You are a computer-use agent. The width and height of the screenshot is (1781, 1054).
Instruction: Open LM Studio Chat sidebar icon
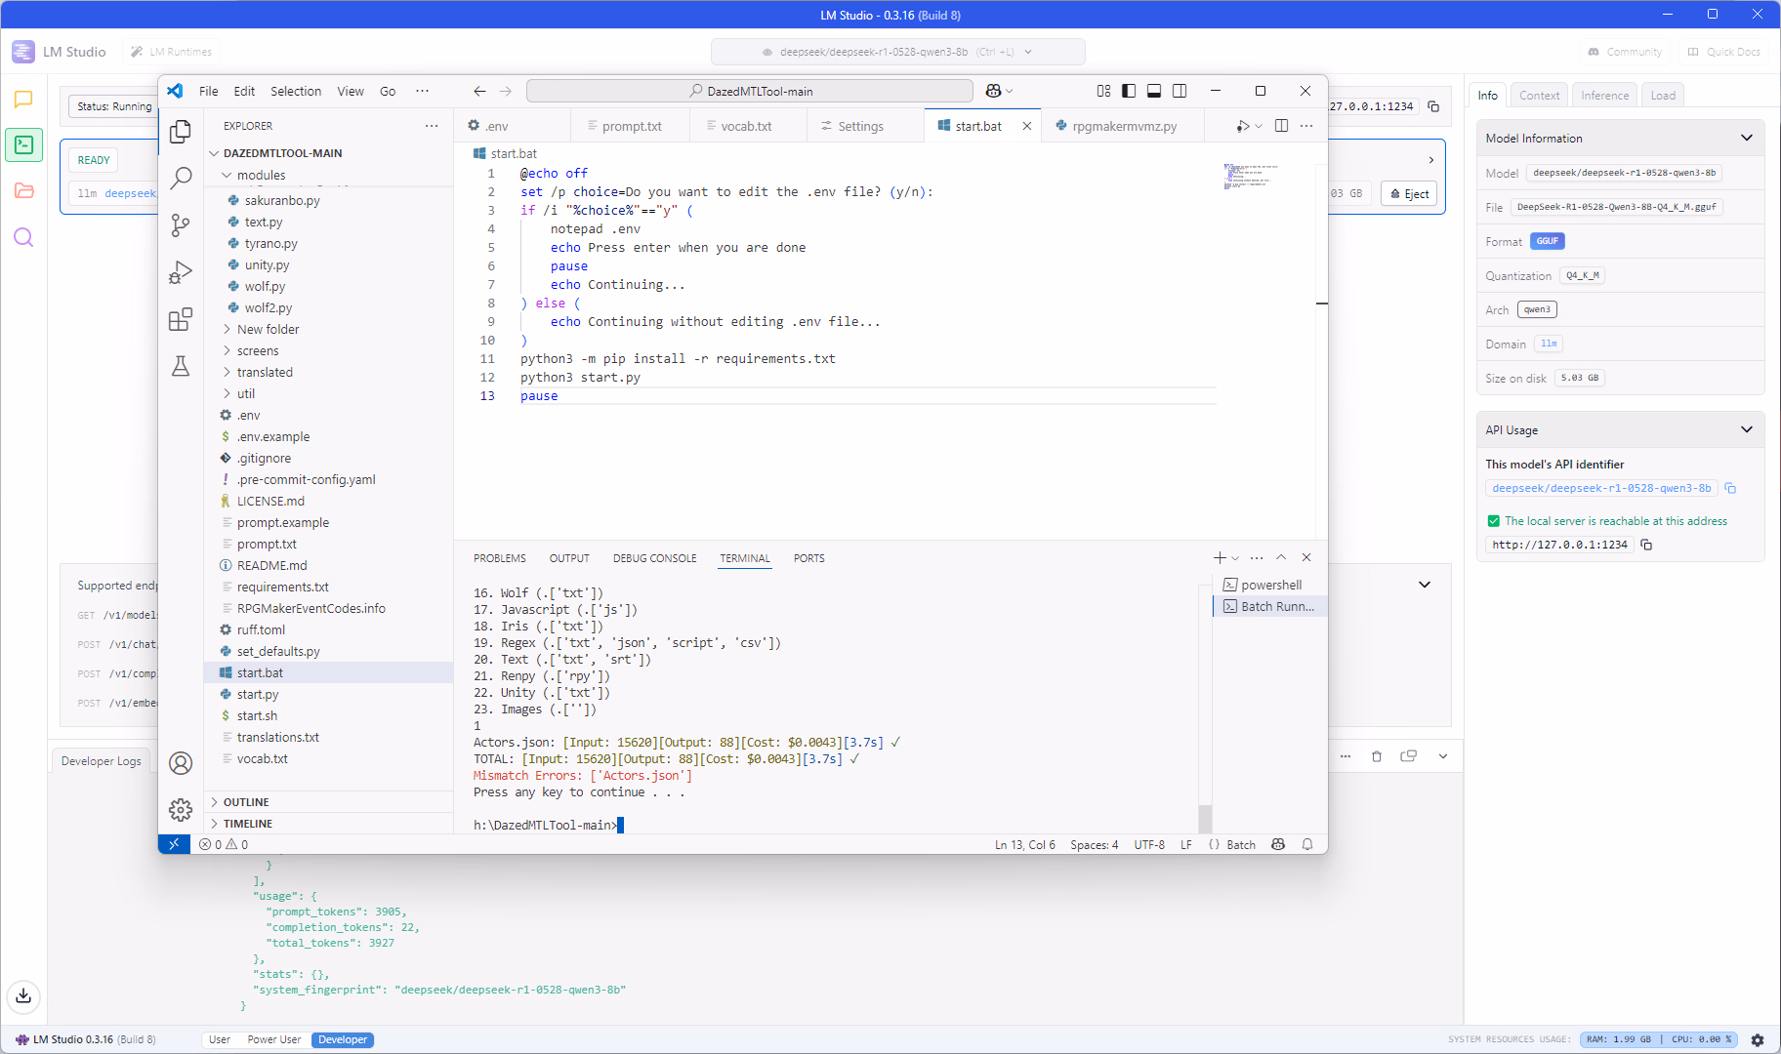23,100
